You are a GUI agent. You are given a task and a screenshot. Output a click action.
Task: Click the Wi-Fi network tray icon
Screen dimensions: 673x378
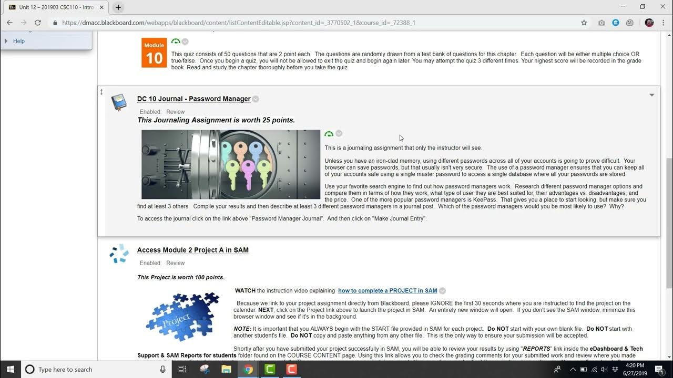pyautogui.click(x=594, y=370)
